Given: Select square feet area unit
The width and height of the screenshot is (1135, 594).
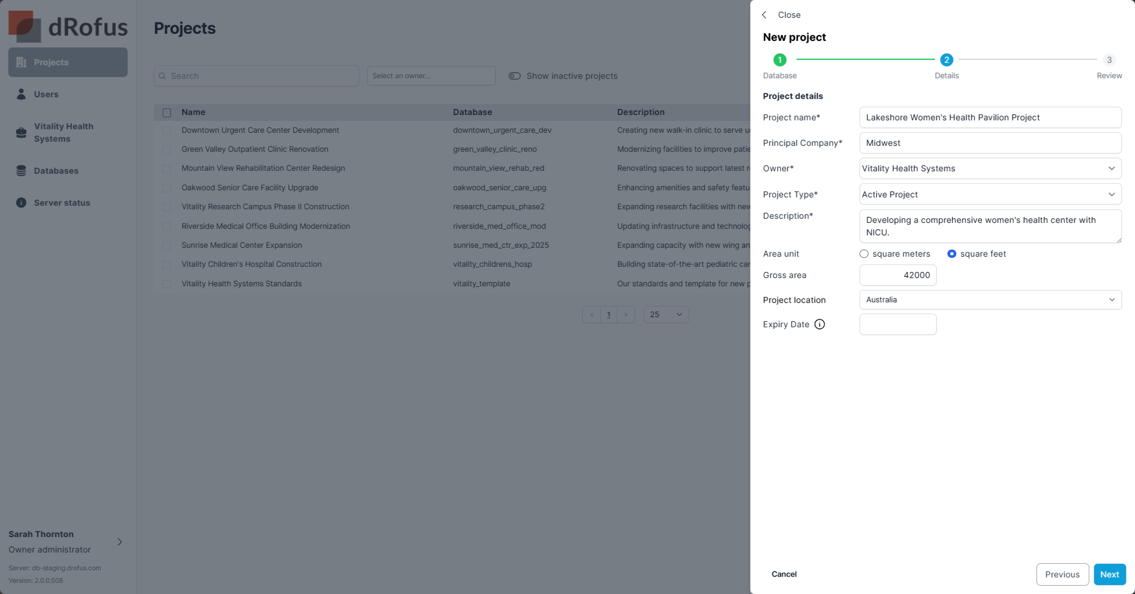Looking at the screenshot, I should (x=951, y=254).
